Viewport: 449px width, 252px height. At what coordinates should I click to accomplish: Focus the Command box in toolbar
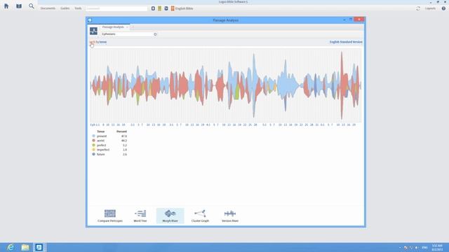(116, 8)
